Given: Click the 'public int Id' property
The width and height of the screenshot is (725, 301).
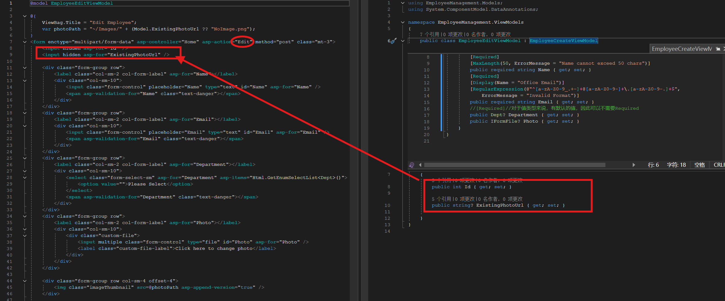Looking at the screenshot, I should tap(471, 187).
